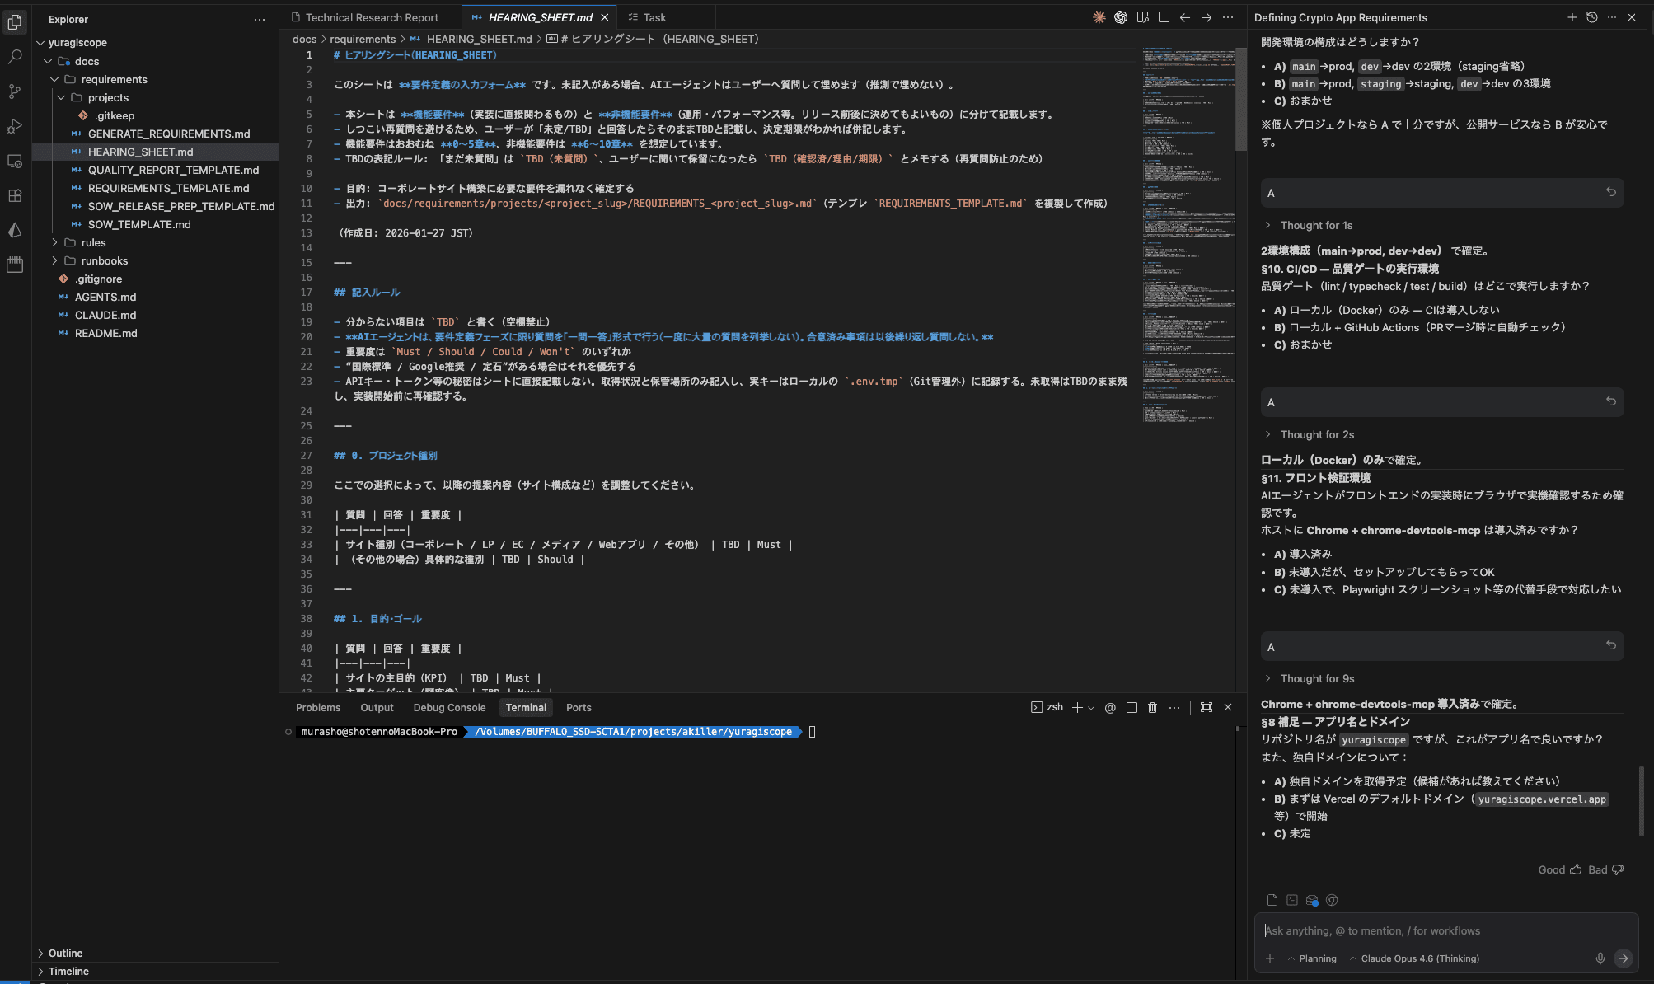
Task: Split the terminal panel
Action: point(1132,707)
